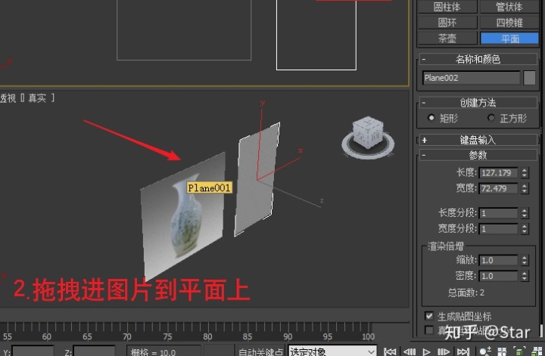Collapse the 名称和颜色 rollout

tap(478, 59)
